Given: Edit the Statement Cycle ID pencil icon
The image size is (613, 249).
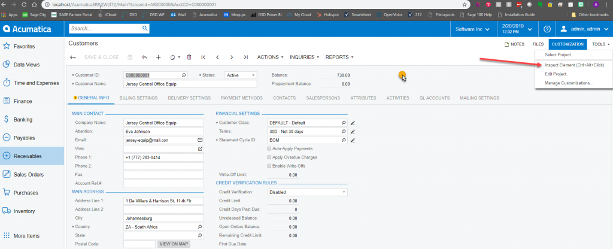Looking at the screenshot, I should pos(353,140).
